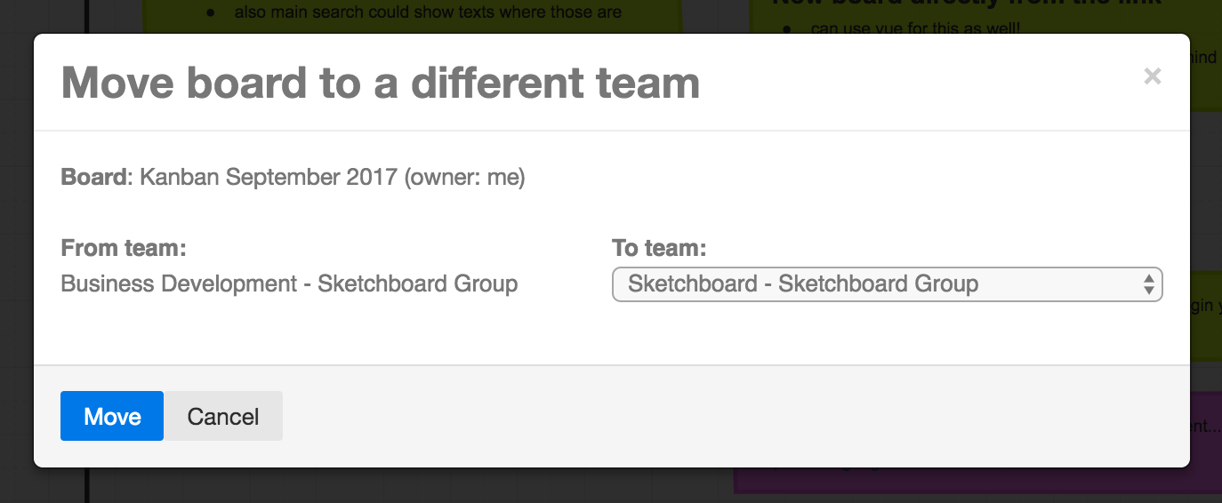This screenshot has height=503, width=1222.
Task: Click the yellow note at right dialog edge
Action: tap(1206, 315)
